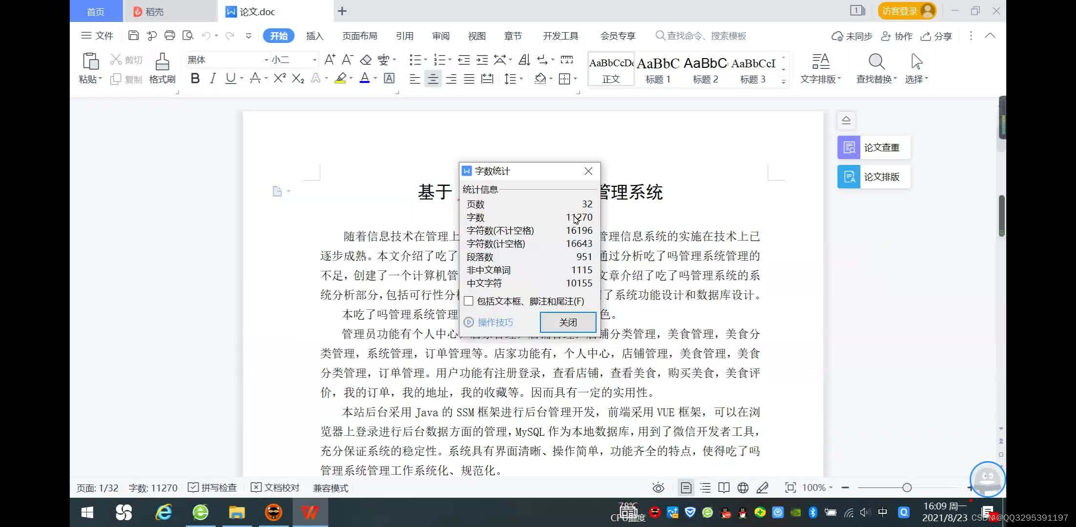The width and height of the screenshot is (1076, 527).
Task: Click the shading paint bucket icon
Action: 540,79
